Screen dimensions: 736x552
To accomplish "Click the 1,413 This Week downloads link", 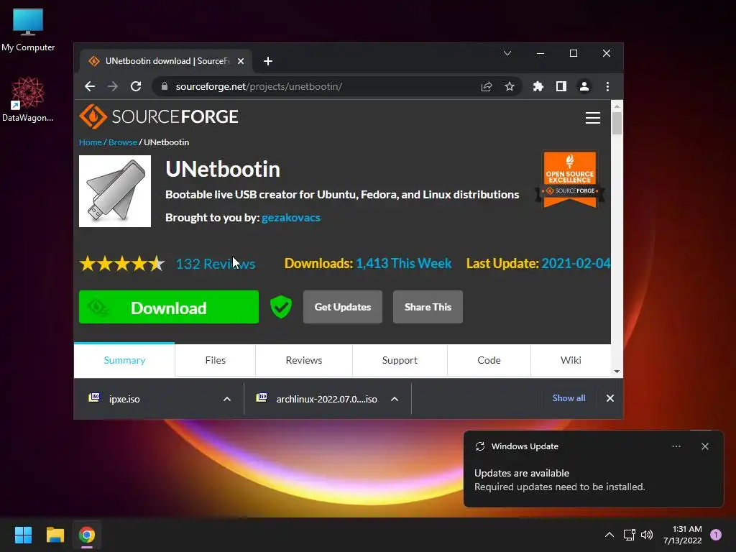I will [x=404, y=263].
